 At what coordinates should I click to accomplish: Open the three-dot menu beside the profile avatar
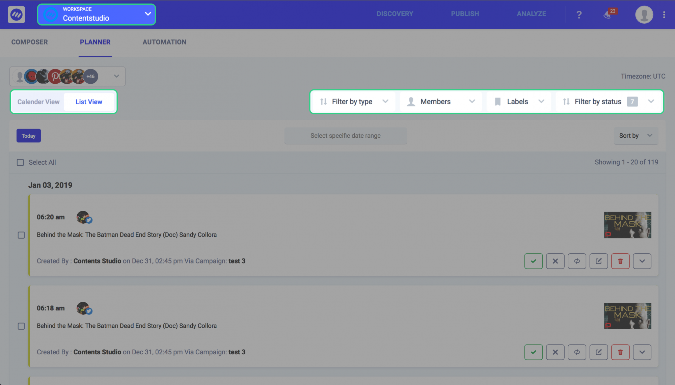point(664,14)
